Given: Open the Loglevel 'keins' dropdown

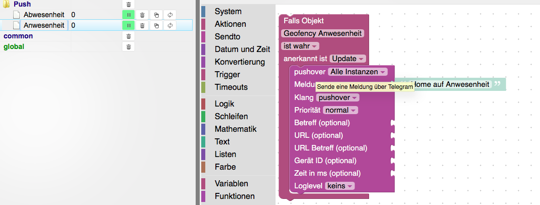Looking at the screenshot, I should coord(339,186).
